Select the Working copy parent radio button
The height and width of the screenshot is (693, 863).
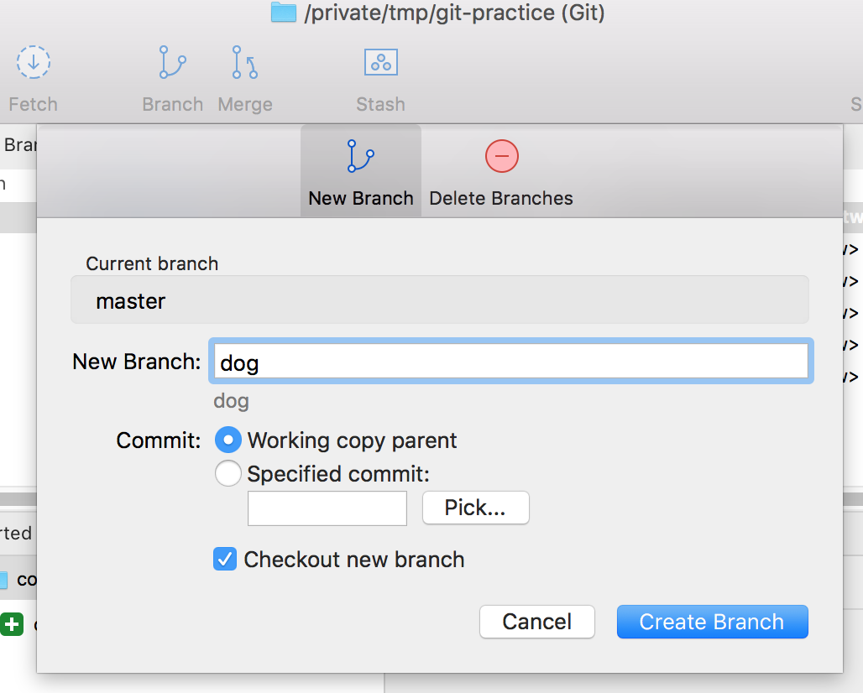(228, 440)
